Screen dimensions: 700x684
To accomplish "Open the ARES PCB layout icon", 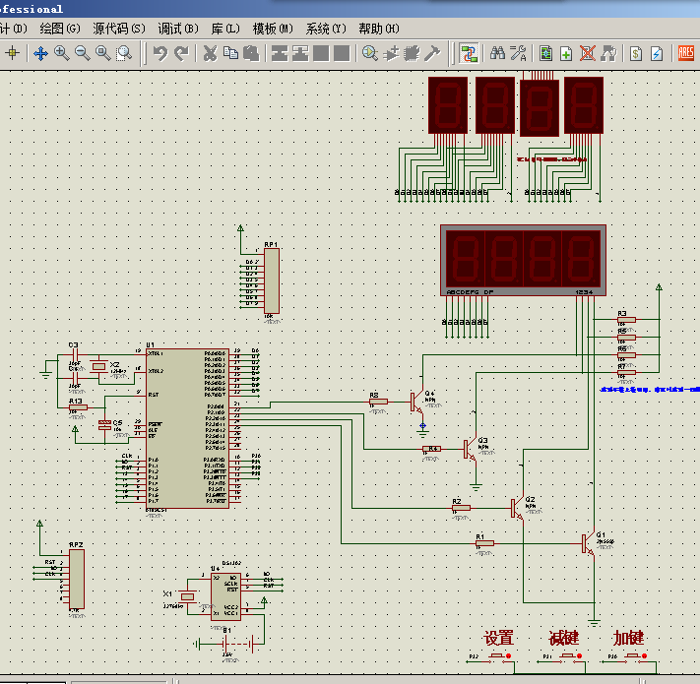I will 685,53.
